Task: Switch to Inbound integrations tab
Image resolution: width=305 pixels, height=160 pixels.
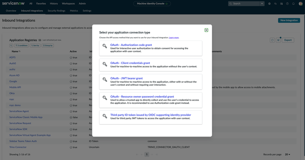Action: click(x=32, y=11)
